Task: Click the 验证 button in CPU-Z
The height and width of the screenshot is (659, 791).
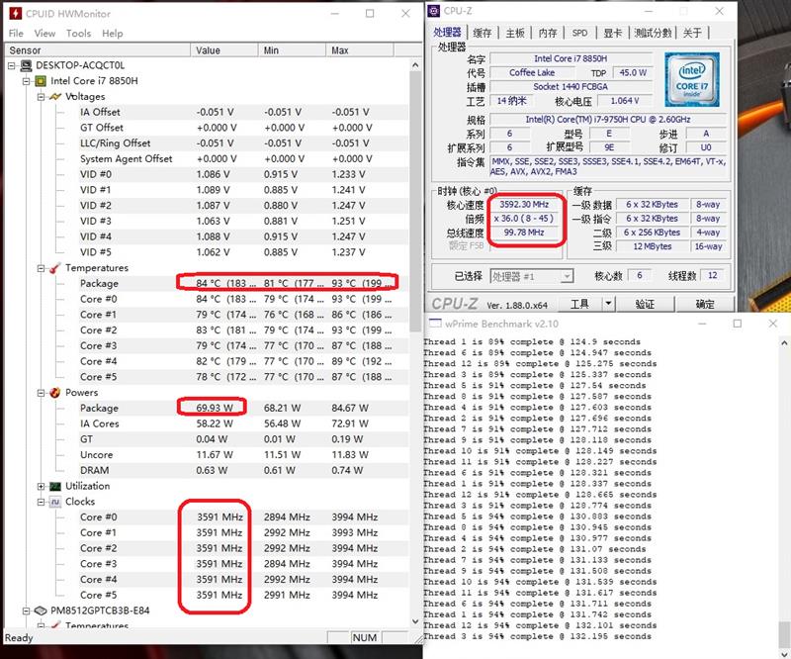Action: tap(645, 304)
